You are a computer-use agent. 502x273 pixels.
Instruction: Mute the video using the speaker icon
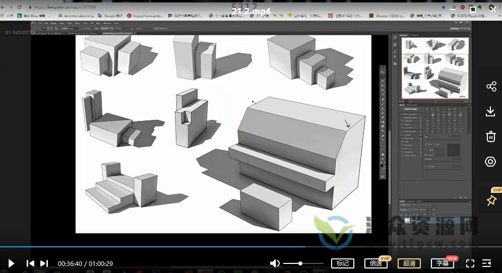click(275, 263)
